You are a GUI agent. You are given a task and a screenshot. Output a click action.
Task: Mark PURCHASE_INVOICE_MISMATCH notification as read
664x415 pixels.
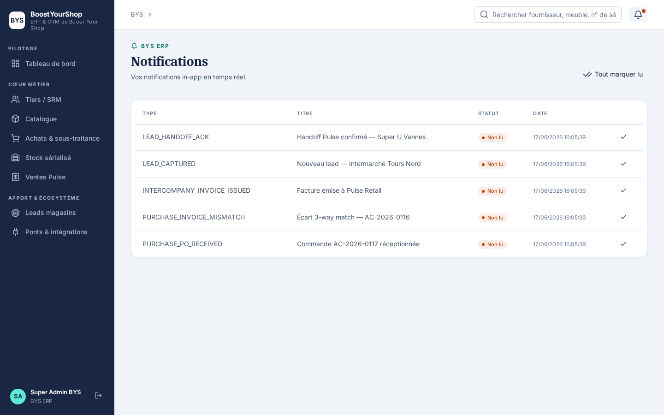tap(623, 217)
